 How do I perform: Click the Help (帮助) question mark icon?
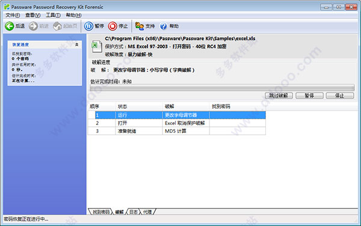coord(163,26)
